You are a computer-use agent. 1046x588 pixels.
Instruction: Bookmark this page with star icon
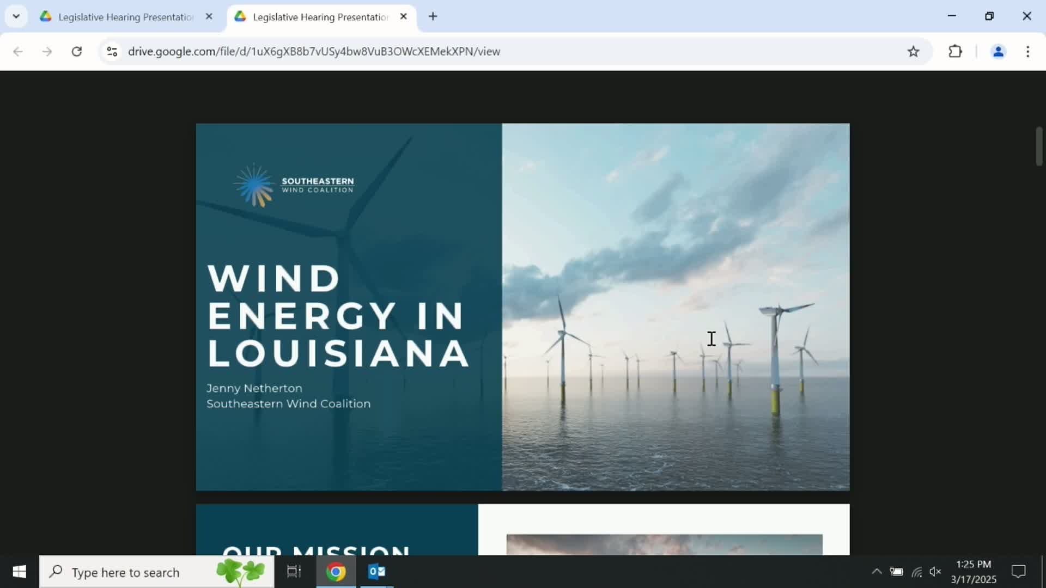[913, 51]
